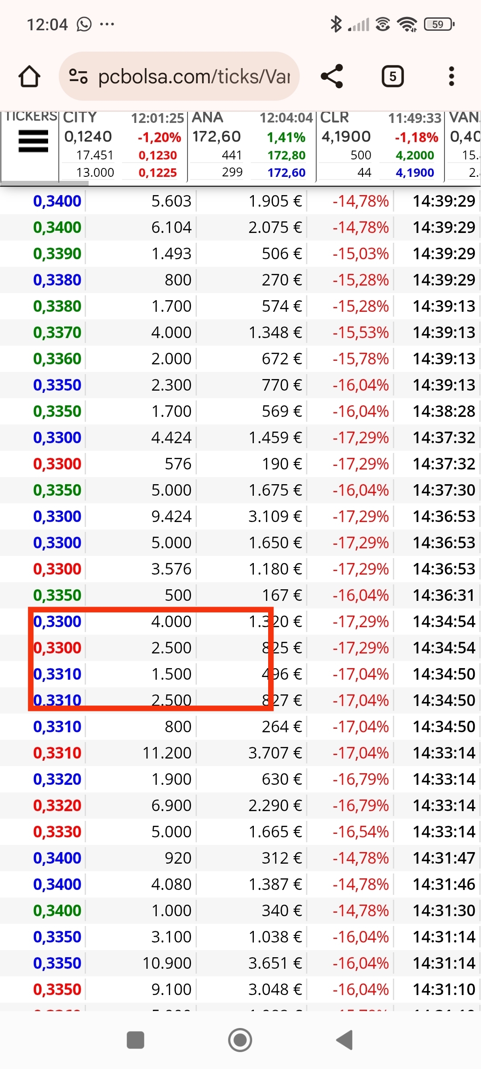Tap the Android home circle button
This screenshot has height=1069, width=481.
[x=240, y=1040]
